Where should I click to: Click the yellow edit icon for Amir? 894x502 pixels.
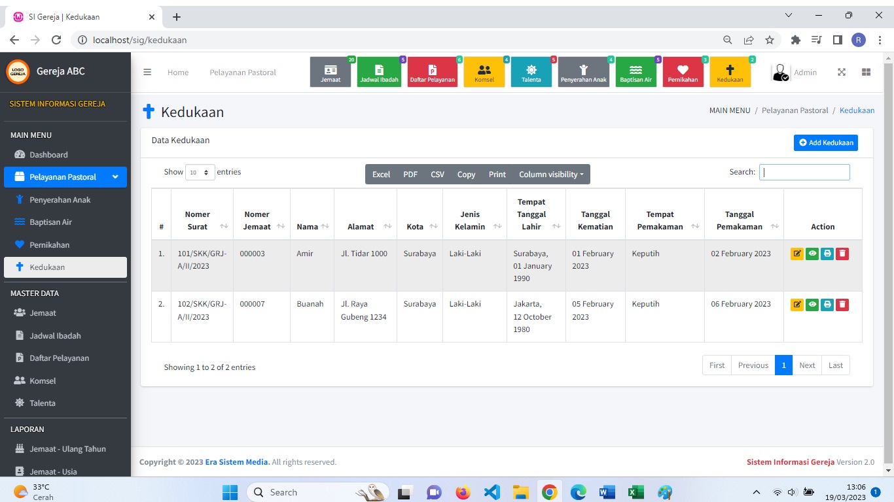coord(796,254)
